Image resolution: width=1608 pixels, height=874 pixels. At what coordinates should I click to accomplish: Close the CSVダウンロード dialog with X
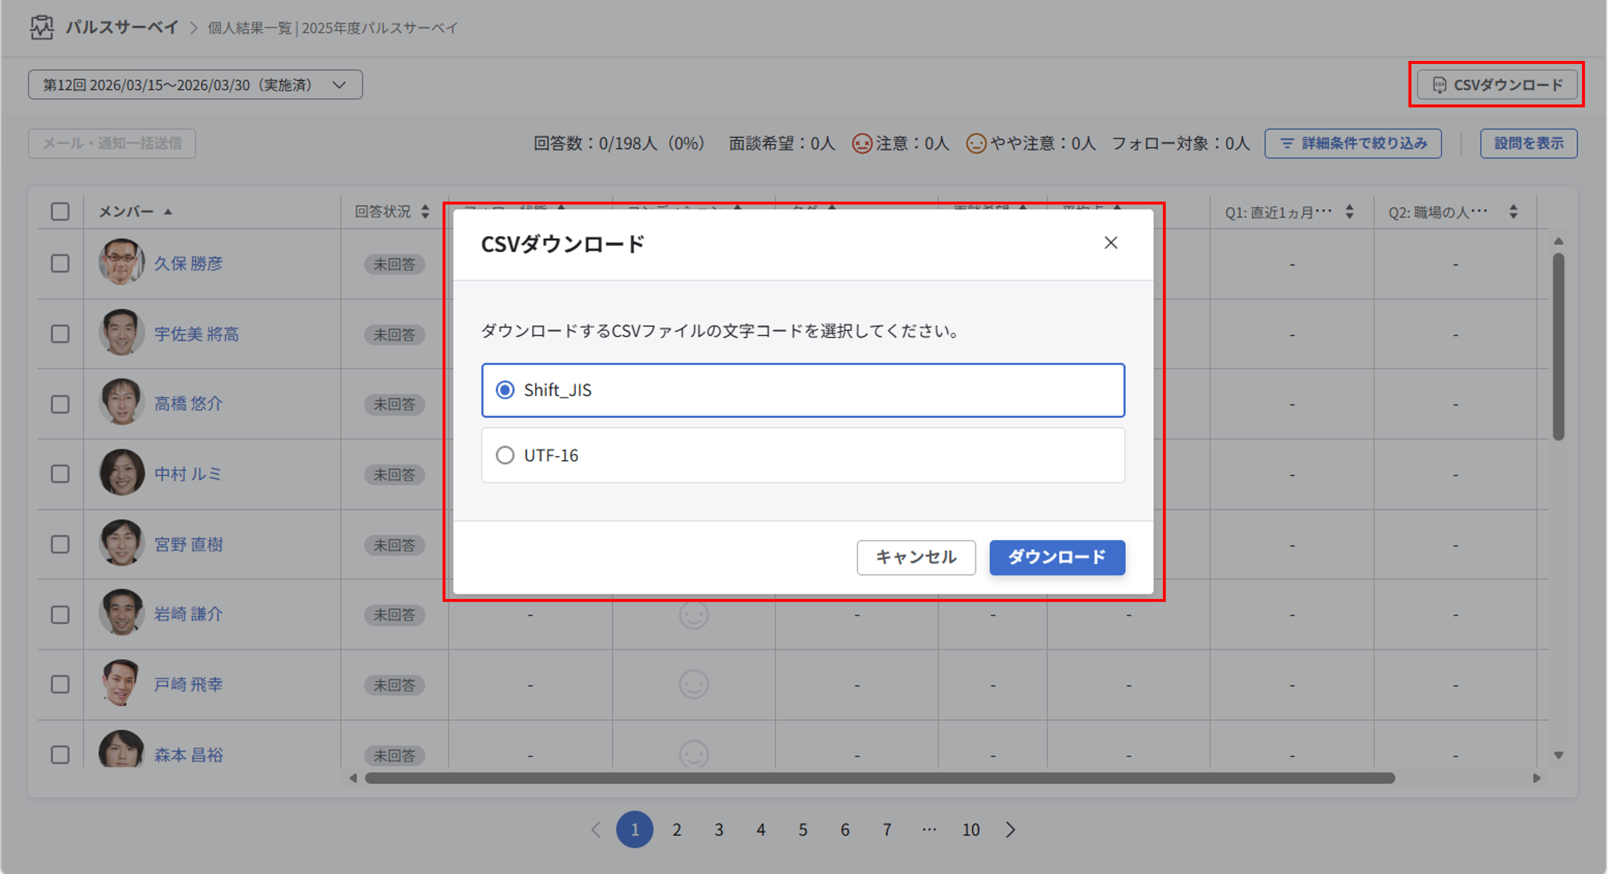(x=1111, y=243)
